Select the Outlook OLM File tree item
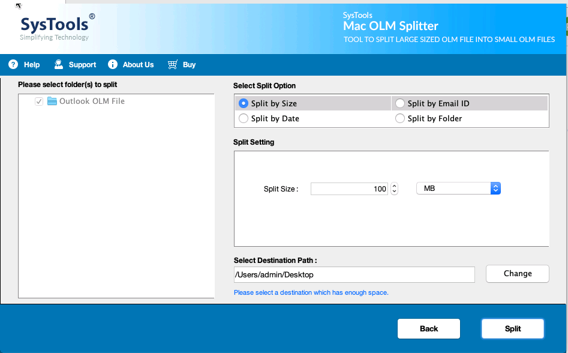 tap(92, 101)
